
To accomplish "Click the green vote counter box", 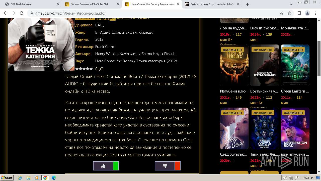I will point(116,166).
